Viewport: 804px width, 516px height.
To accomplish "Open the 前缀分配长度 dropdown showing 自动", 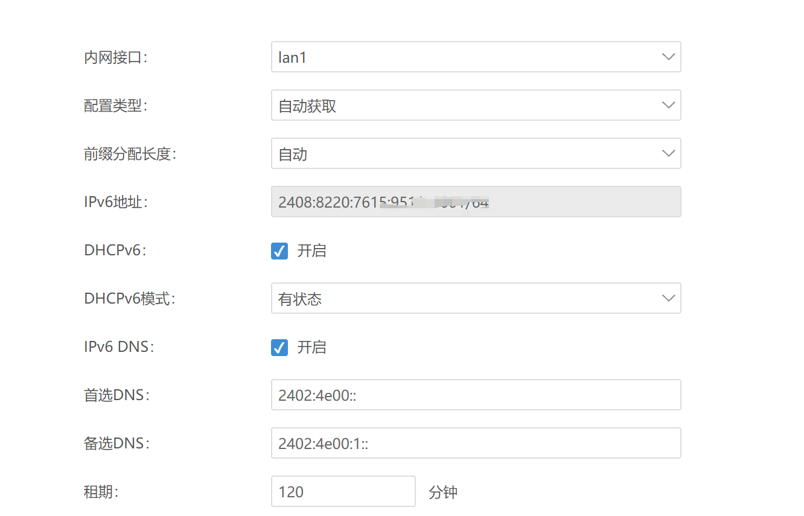I will [476, 153].
